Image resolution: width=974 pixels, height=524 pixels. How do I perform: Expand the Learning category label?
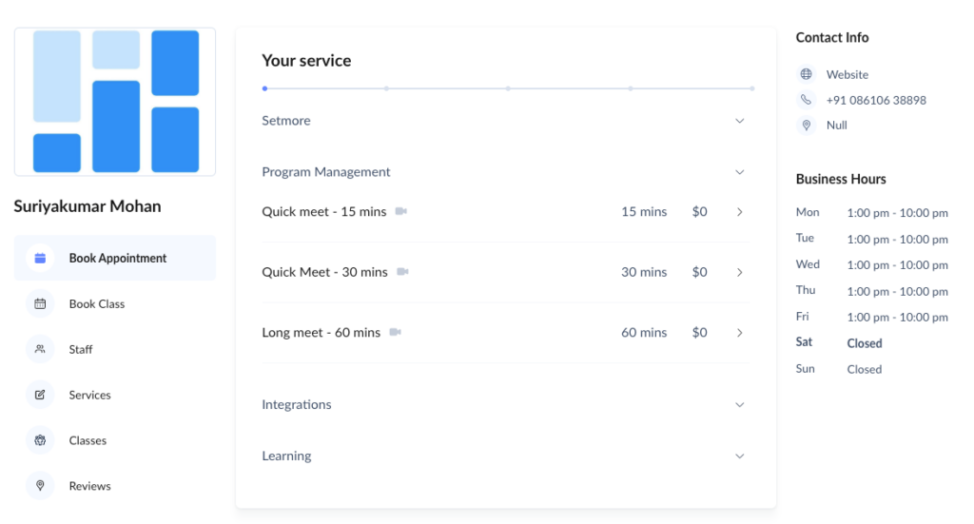pyautogui.click(x=286, y=456)
